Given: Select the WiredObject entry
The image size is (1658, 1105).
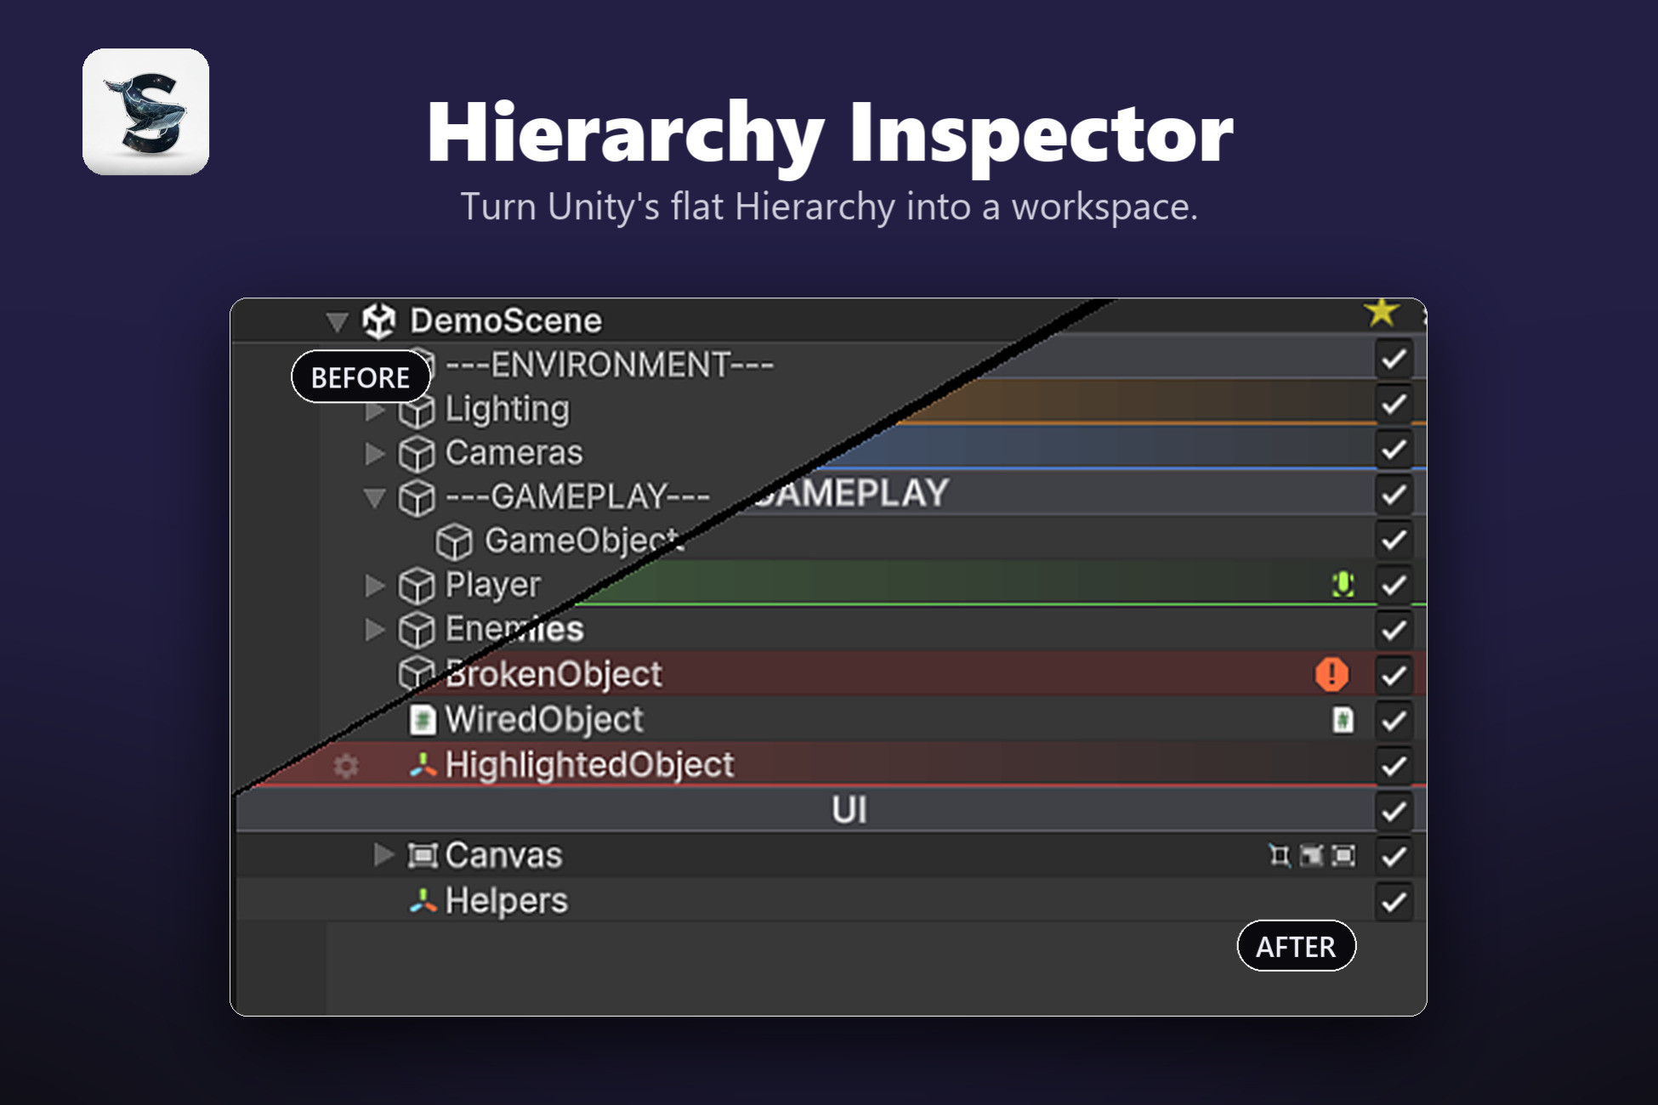Looking at the screenshot, I should coord(544,720).
